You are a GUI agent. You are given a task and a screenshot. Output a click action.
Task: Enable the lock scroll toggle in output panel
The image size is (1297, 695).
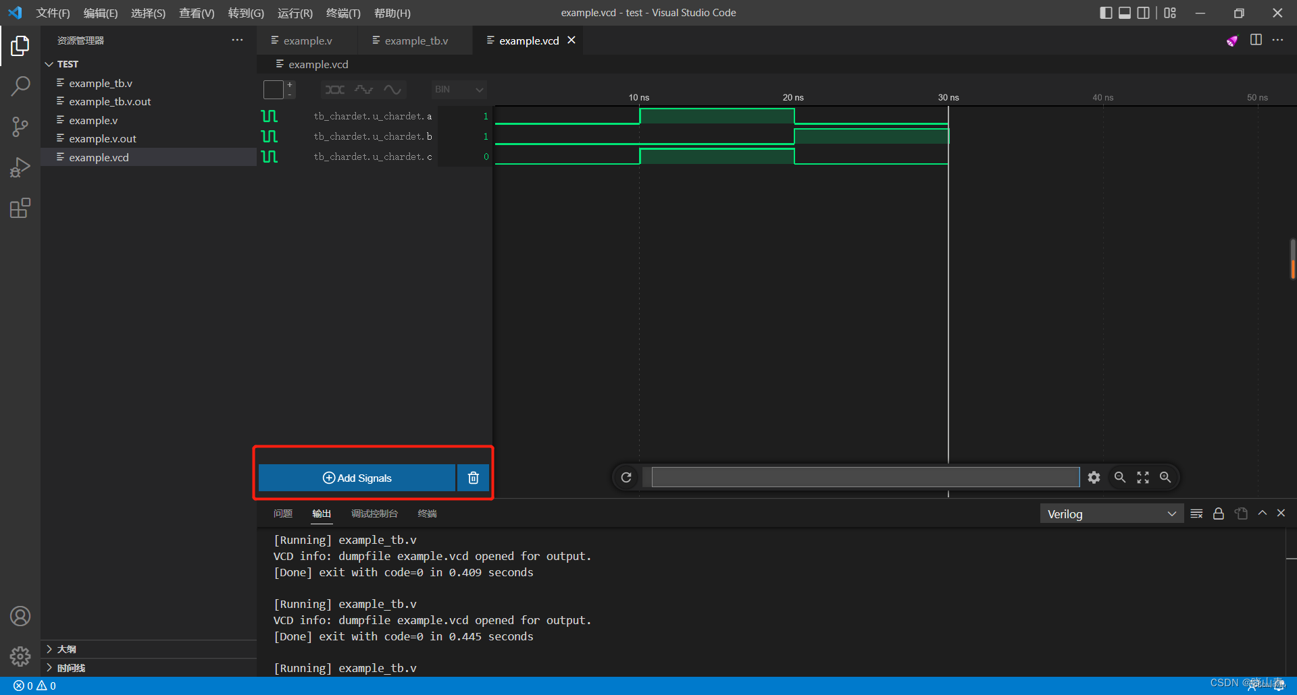pyautogui.click(x=1219, y=513)
